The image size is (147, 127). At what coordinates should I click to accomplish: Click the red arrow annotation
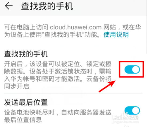[x=107, y=86]
